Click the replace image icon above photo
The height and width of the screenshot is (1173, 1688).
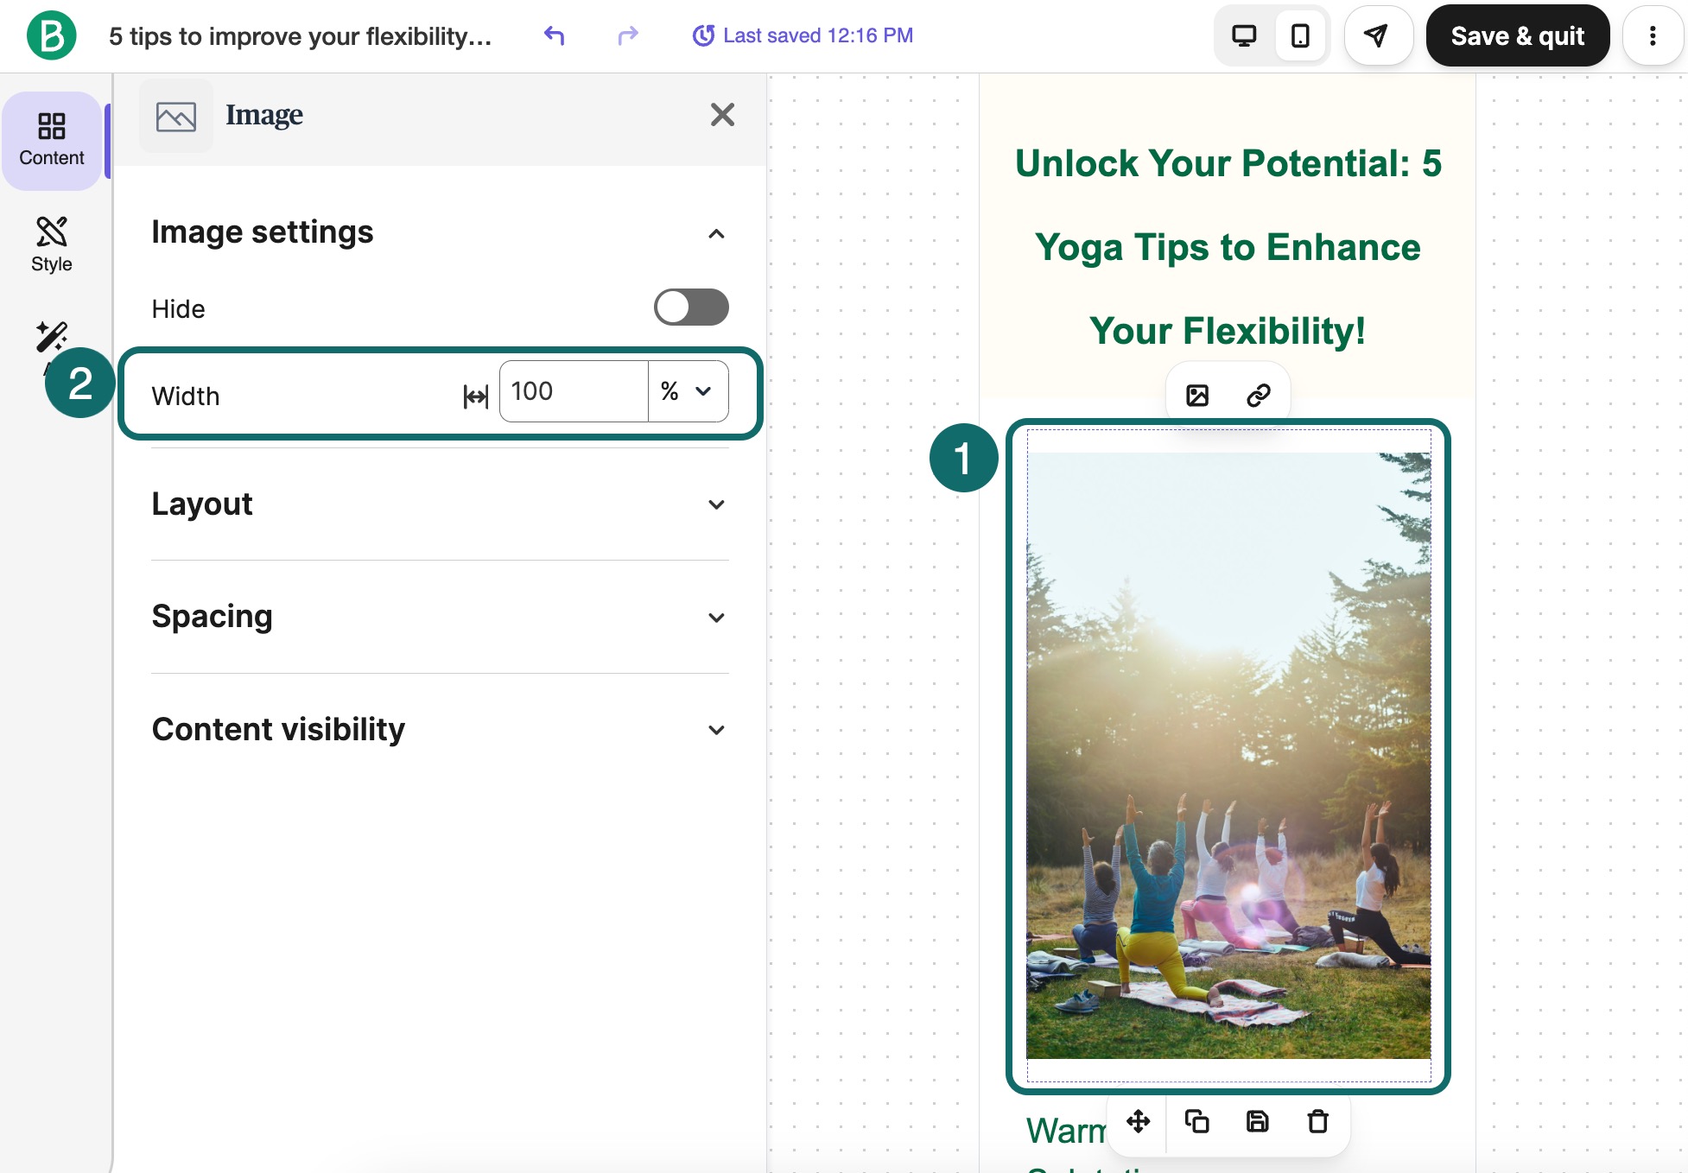click(x=1197, y=396)
